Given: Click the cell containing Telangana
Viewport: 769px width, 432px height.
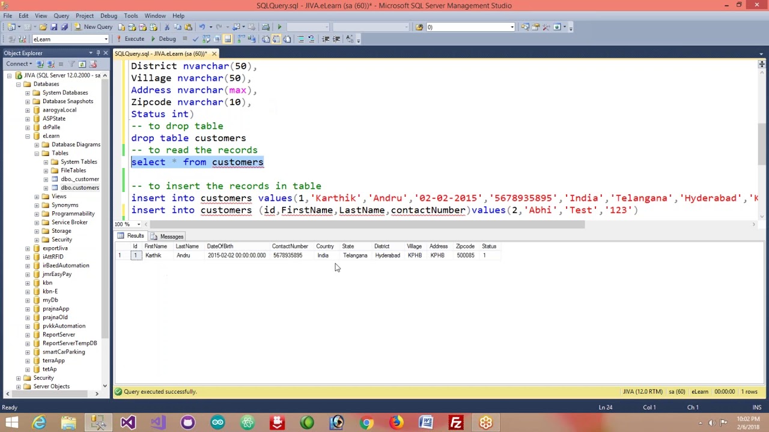Looking at the screenshot, I should tap(355, 256).
